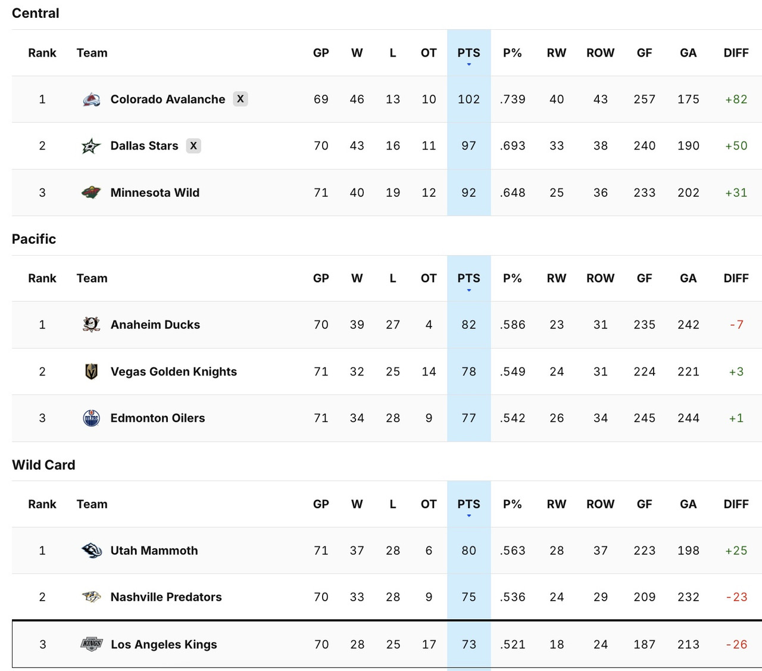Screen dimensions: 762x671
Task: Click the clinch X badge beside Colorado Avalanche
Action: click(x=241, y=99)
